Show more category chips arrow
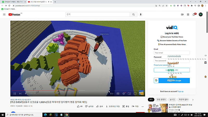The height and width of the screenshot is (117, 208). pos(193,100)
